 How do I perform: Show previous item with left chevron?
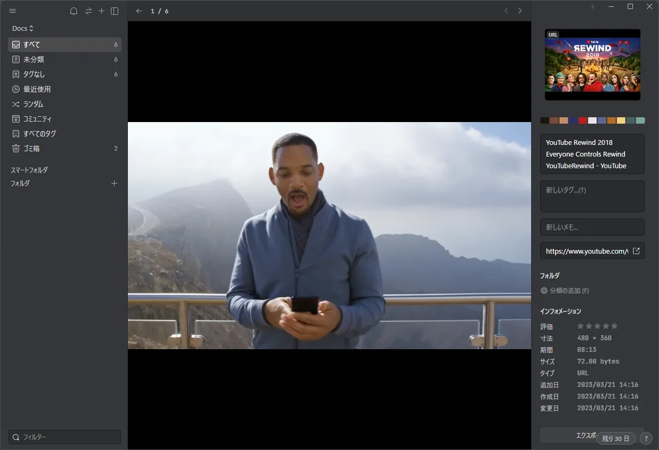coord(506,11)
